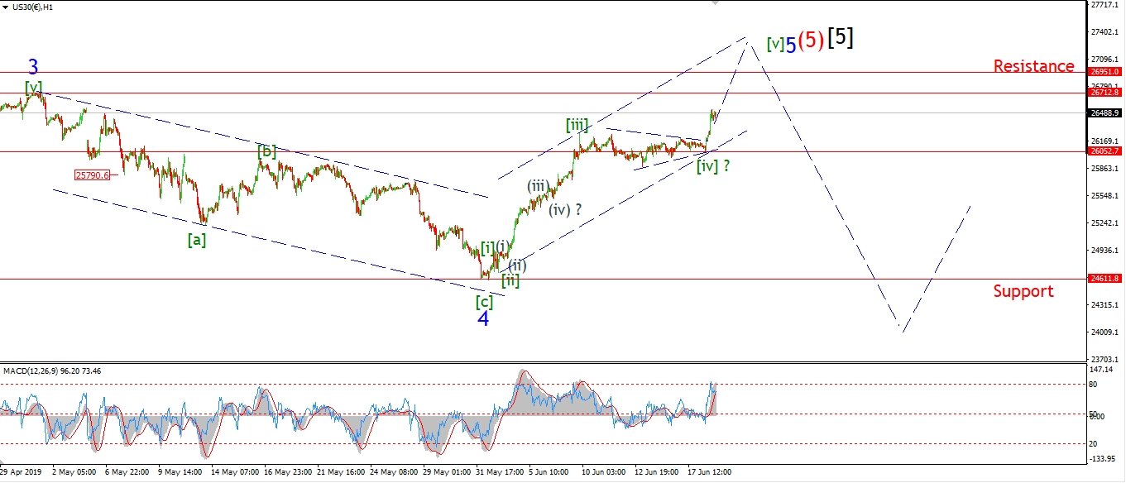Viewport: 1126px width, 483px height.
Task: Select the red Support text label
Action: [x=1023, y=291]
